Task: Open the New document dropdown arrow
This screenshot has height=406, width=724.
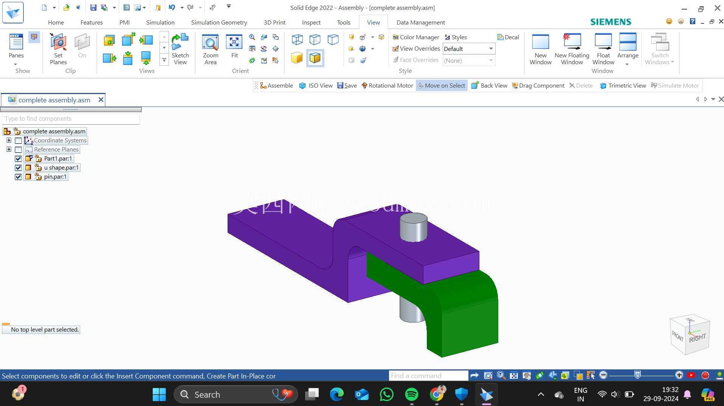Action: click(x=54, y=7)
